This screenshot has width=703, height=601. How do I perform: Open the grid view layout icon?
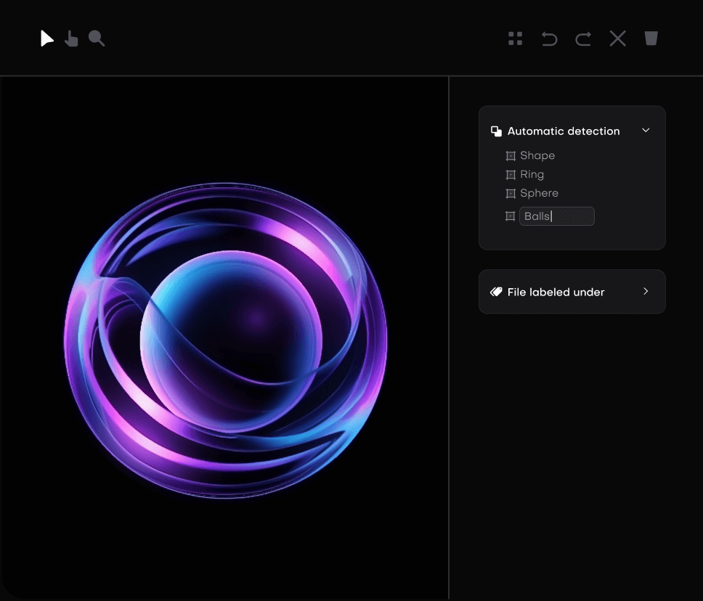pyautogui.click(x=516, y=38)
